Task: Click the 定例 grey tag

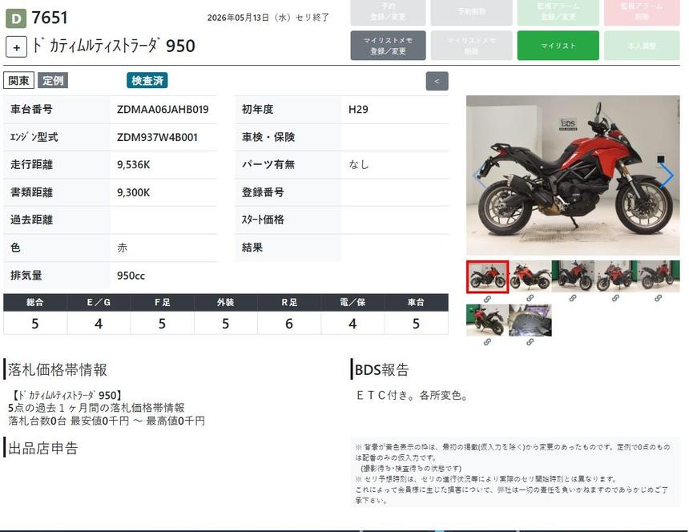Action: click(x=53, y=81)
